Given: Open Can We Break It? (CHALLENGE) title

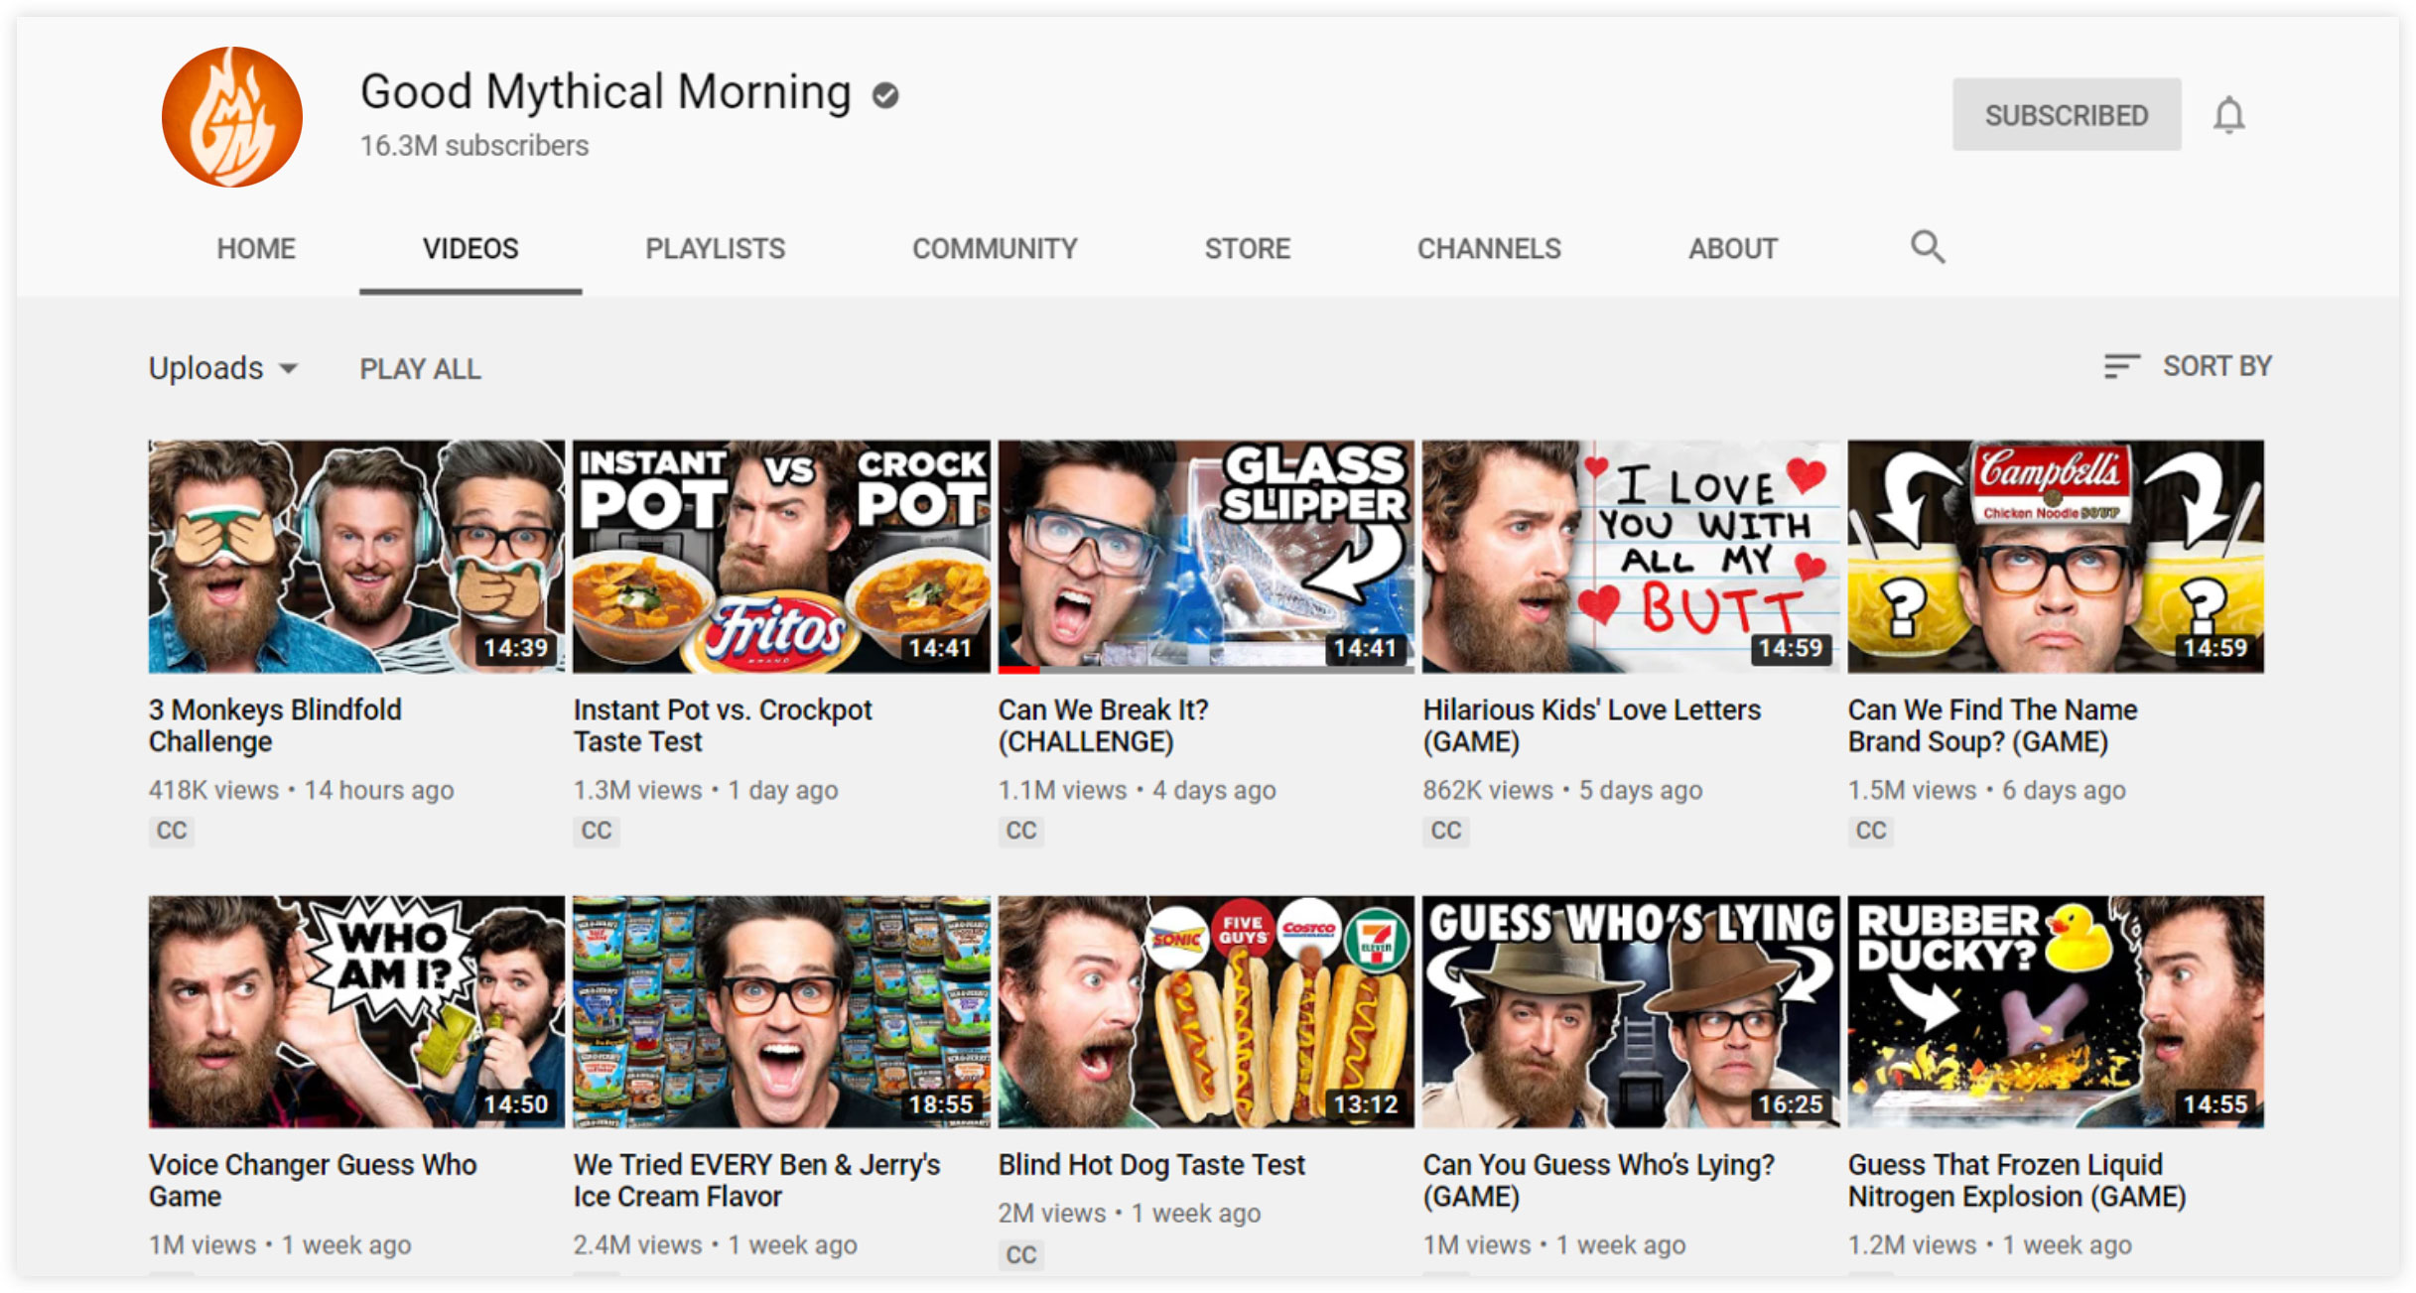Looking at the screenshot, I should click(1103, 725).
